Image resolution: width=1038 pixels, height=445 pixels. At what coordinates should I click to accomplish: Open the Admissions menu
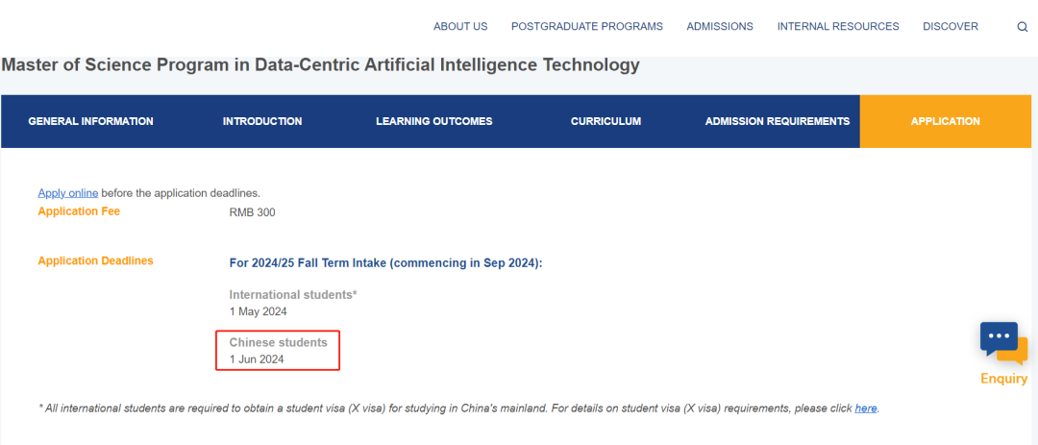[720, 27]
